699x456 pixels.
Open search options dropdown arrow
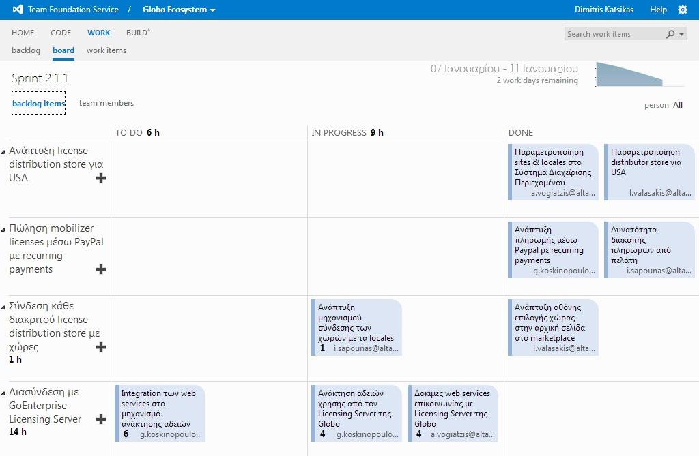click(682, 34)
